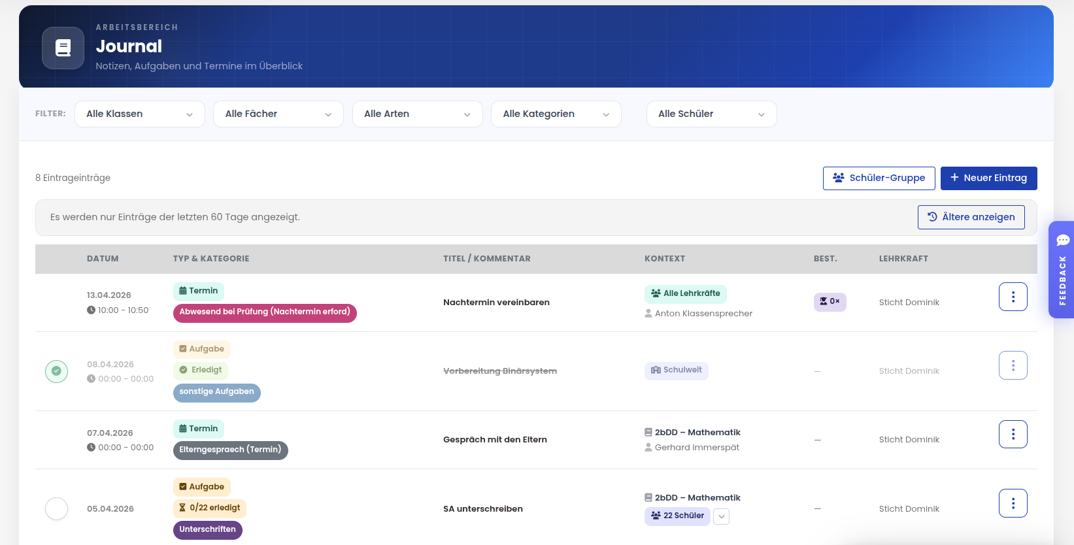The width and height of the screenshot is (1074, 545).
Task: Click DATUM column header
Action: pos(103,259)
